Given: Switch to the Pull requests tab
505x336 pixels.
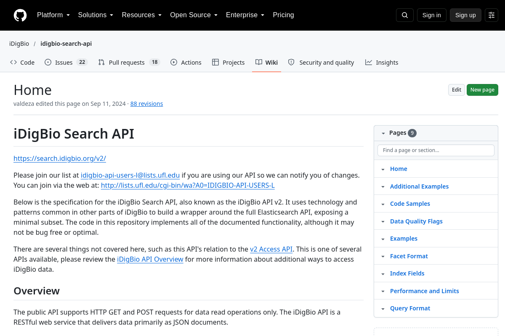Looking at the screenshot, I should pos(129,62).
